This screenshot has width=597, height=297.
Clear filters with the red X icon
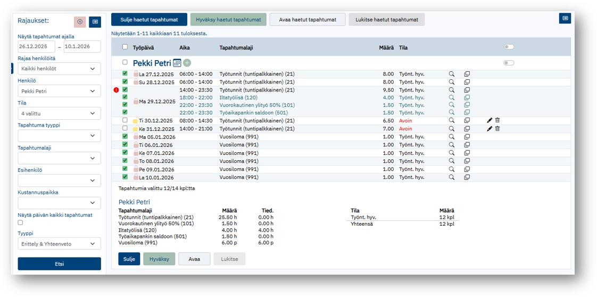click(80, 22)
